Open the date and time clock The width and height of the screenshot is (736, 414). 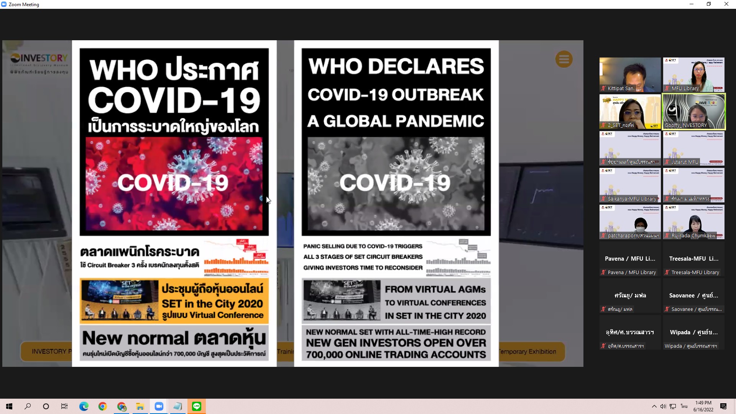coord(703,406)
